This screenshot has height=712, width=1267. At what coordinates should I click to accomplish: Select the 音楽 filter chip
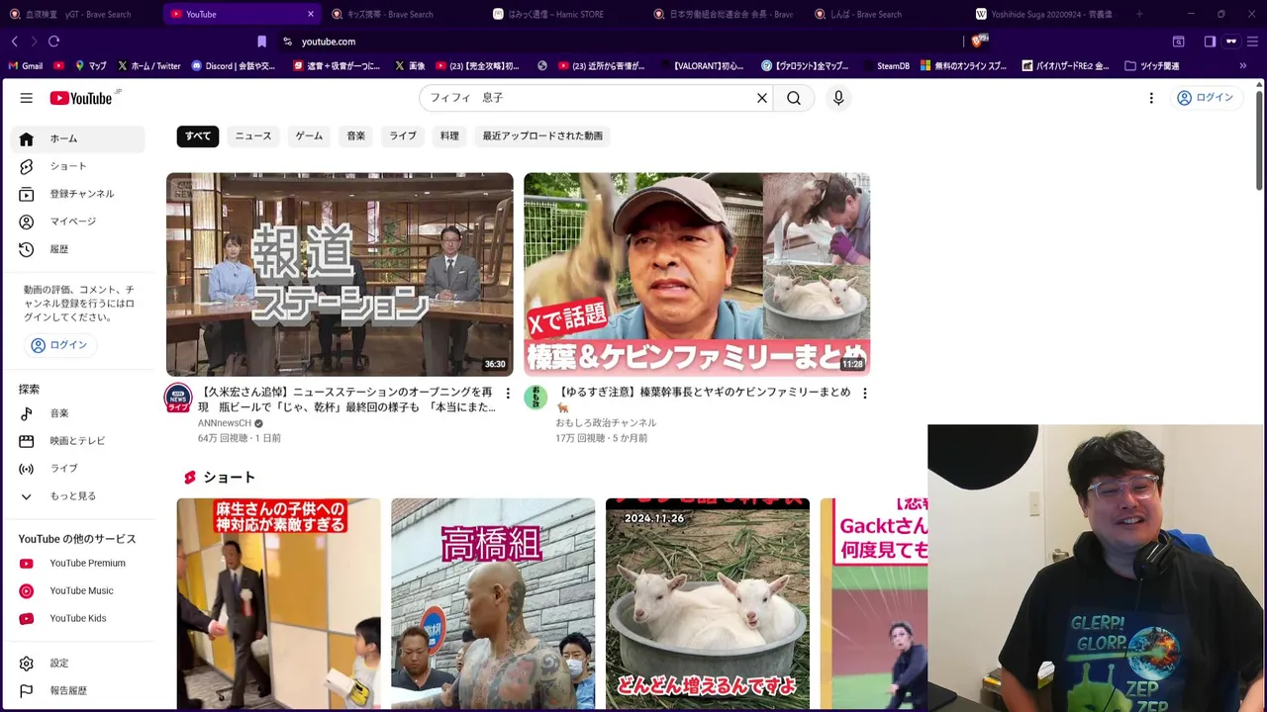(x=356, y=136)
